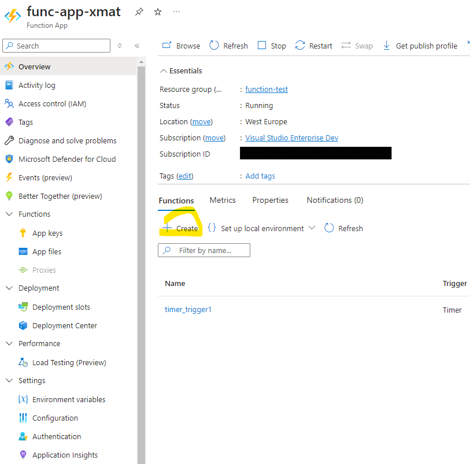Collapse the sidebar with double chevron
The height and width of the screenshot is (464, 470).
click(137, 46)
